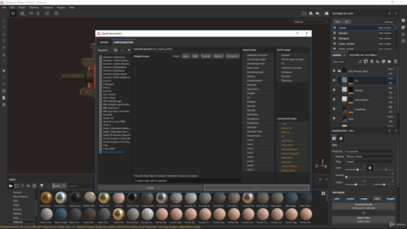Open the File menu

click(4, 8)
